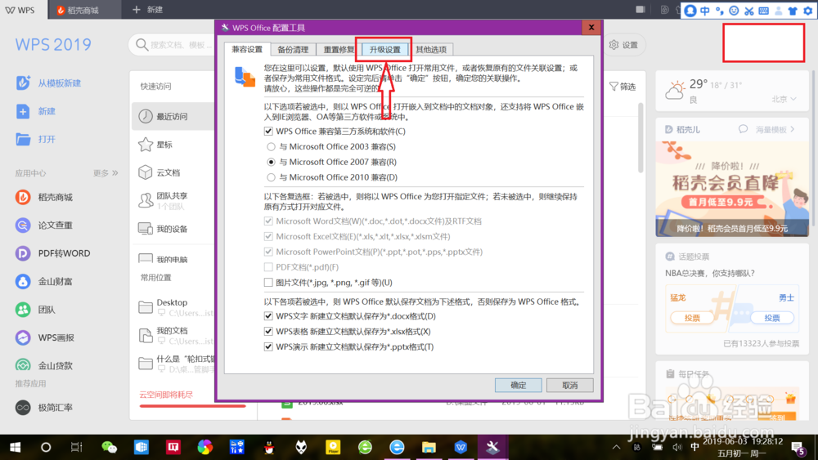Switch to 升级设置 tab
The width and height of the screenshot is (818, 460).
coord(385,50)
